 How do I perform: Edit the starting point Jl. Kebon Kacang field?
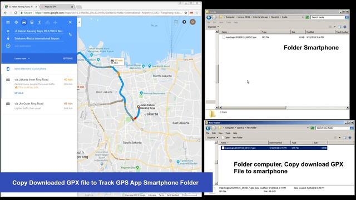click(39, 31)
